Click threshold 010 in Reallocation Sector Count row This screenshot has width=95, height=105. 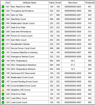point(90,23)
